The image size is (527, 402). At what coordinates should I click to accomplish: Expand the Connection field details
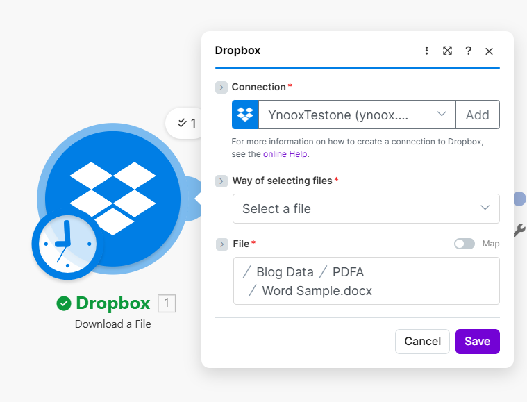tap(221, 87)
